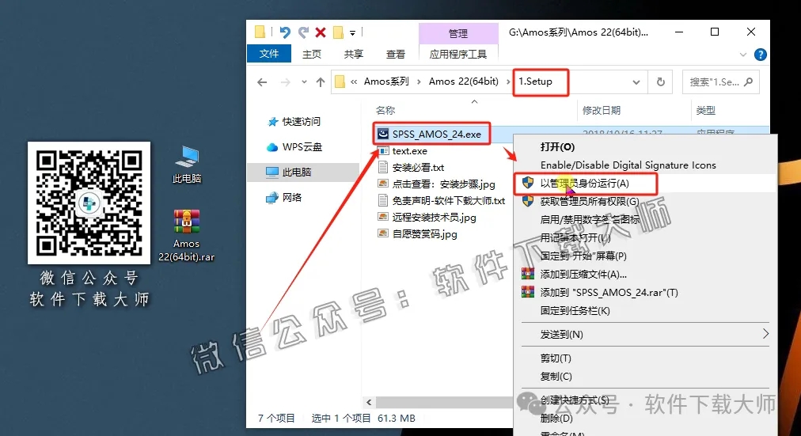Click the Amos 22(64bit).rar desktop icon
Viewport: 801px width, 436px height.
click(187, 235)
